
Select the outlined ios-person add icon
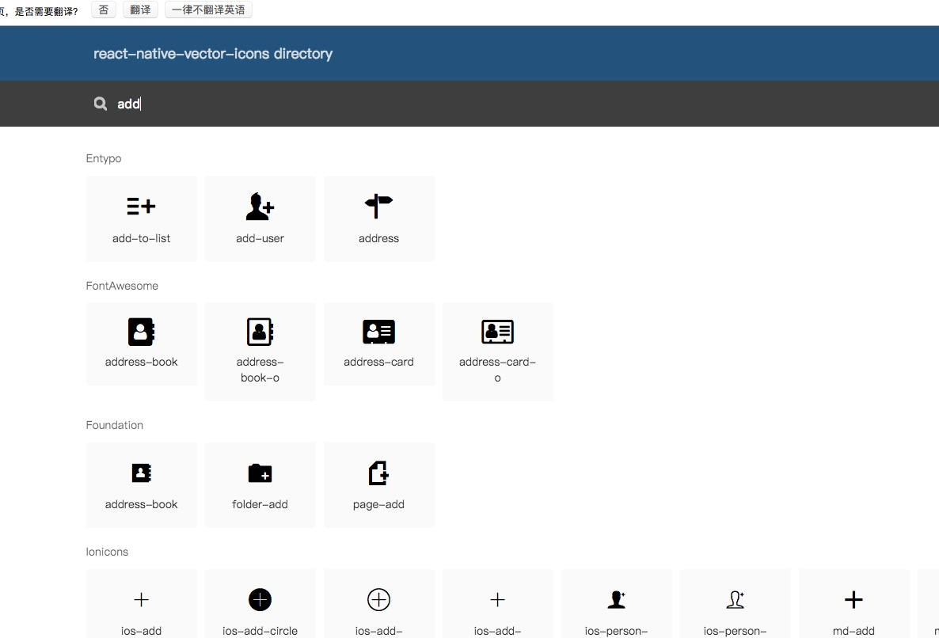pos(736,600)
